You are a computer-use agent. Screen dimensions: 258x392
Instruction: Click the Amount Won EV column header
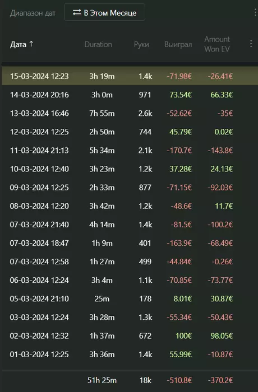[x=217, y=44]
